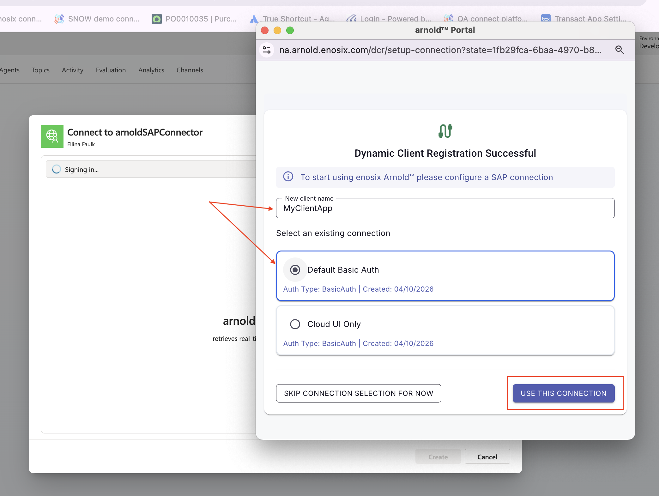Open the True Shortcut bookmark
The height and width of the screenshot is (496, 659).
pos(292,19)
